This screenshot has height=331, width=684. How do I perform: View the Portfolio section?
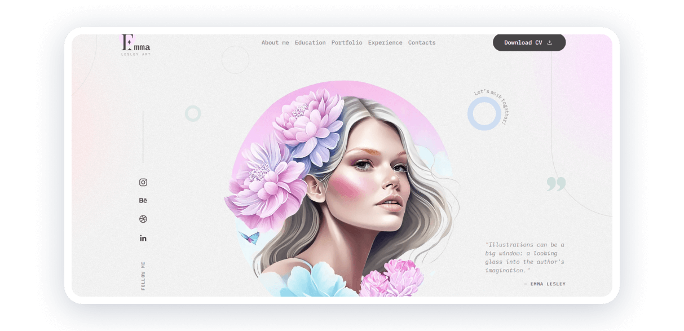[347, 42]
